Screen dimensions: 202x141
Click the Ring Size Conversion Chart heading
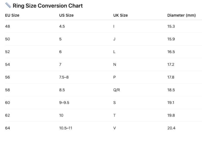48,6
